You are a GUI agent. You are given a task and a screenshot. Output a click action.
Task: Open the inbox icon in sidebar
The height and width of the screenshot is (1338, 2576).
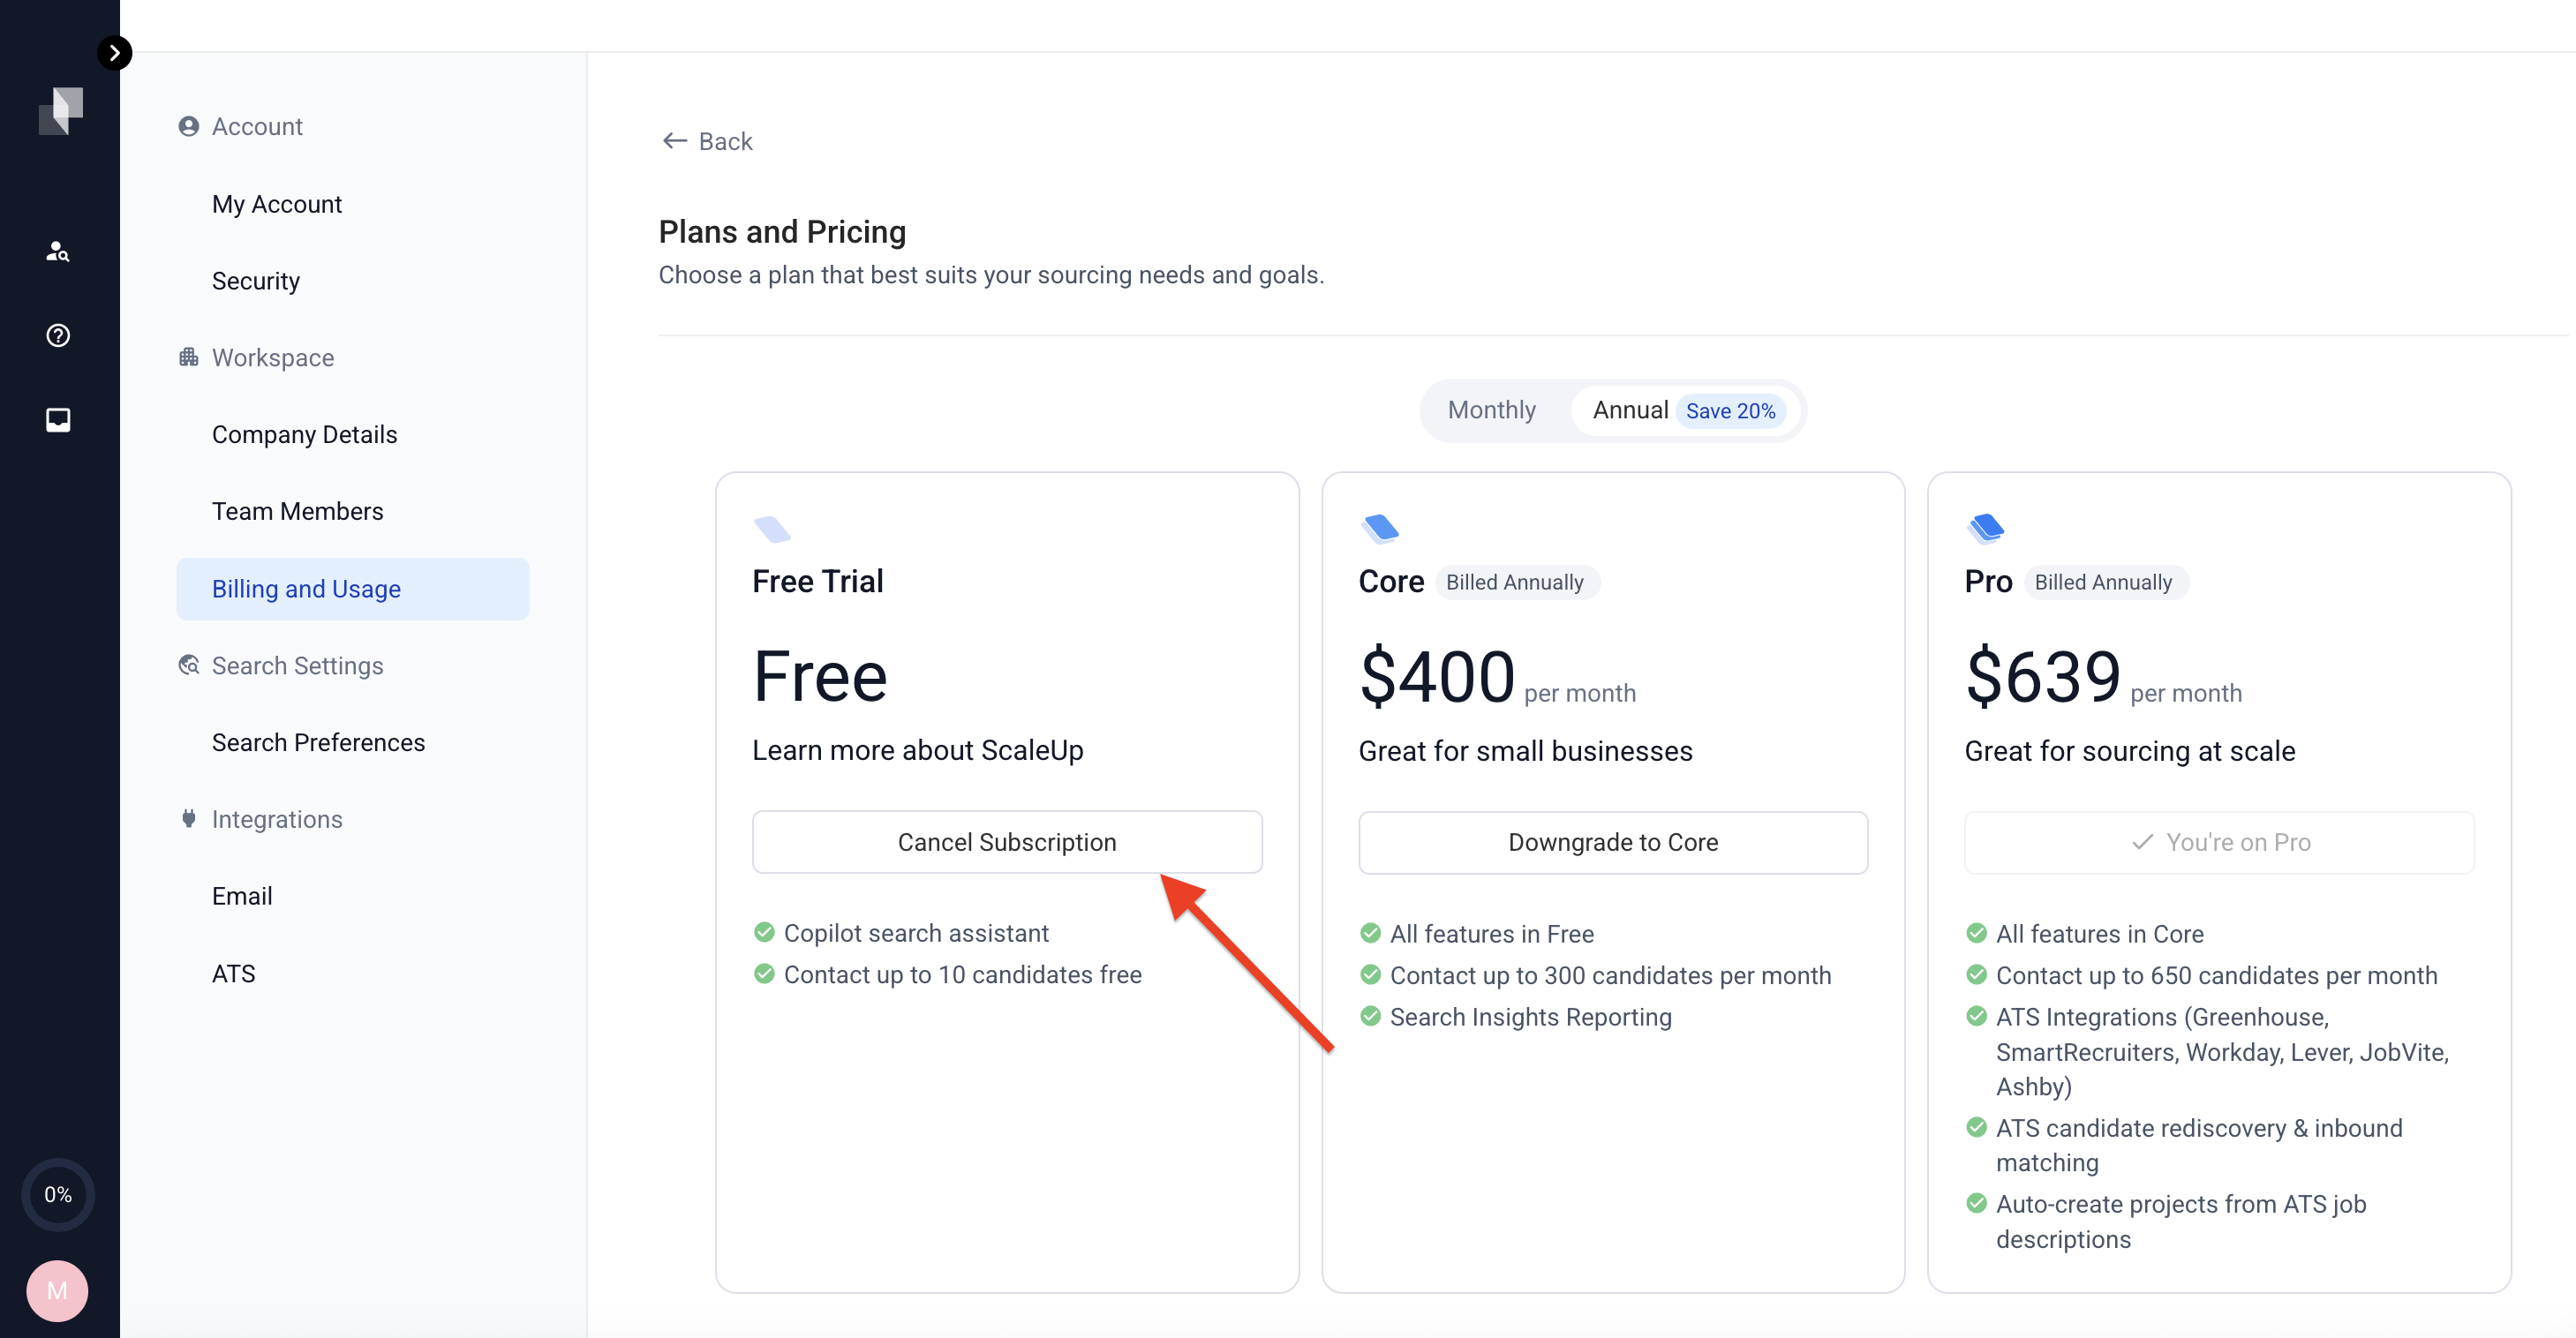point(58,419)
